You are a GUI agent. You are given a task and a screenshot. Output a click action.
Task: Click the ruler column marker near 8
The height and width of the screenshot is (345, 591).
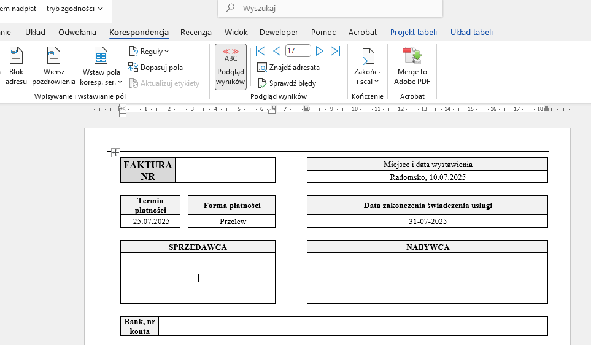click(307, 109)
